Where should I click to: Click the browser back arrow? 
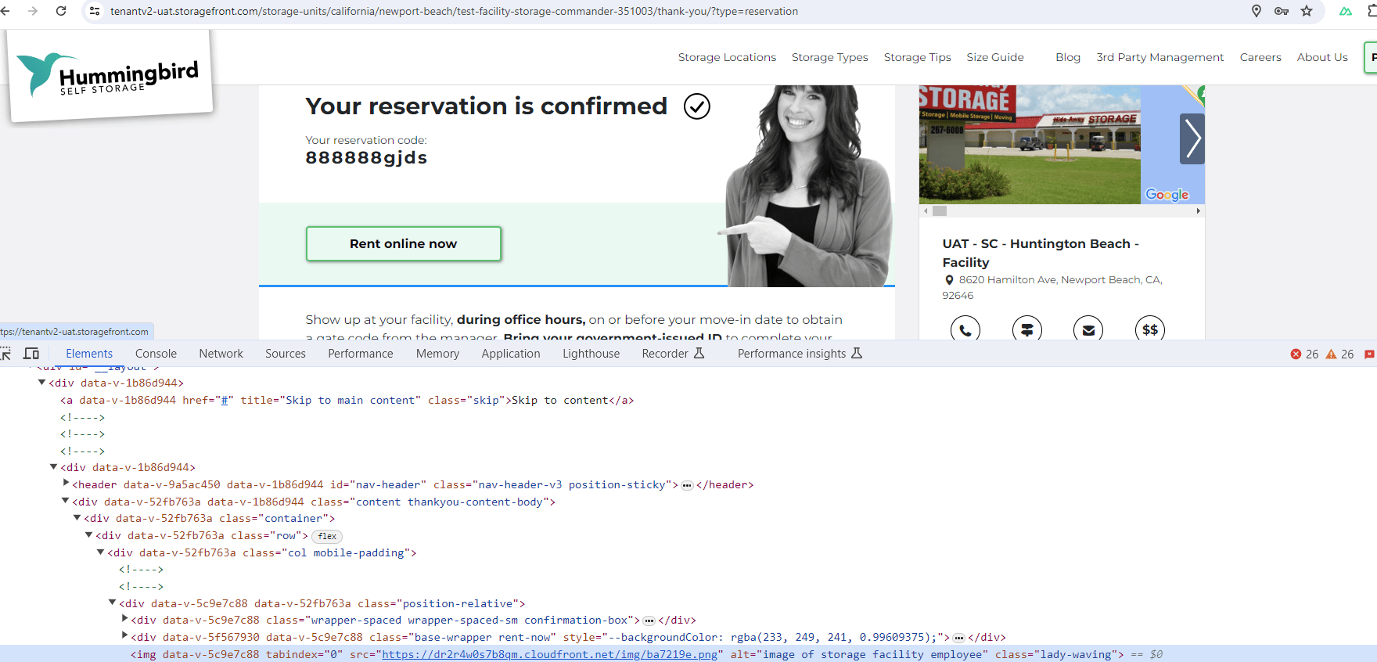(5, 11)
